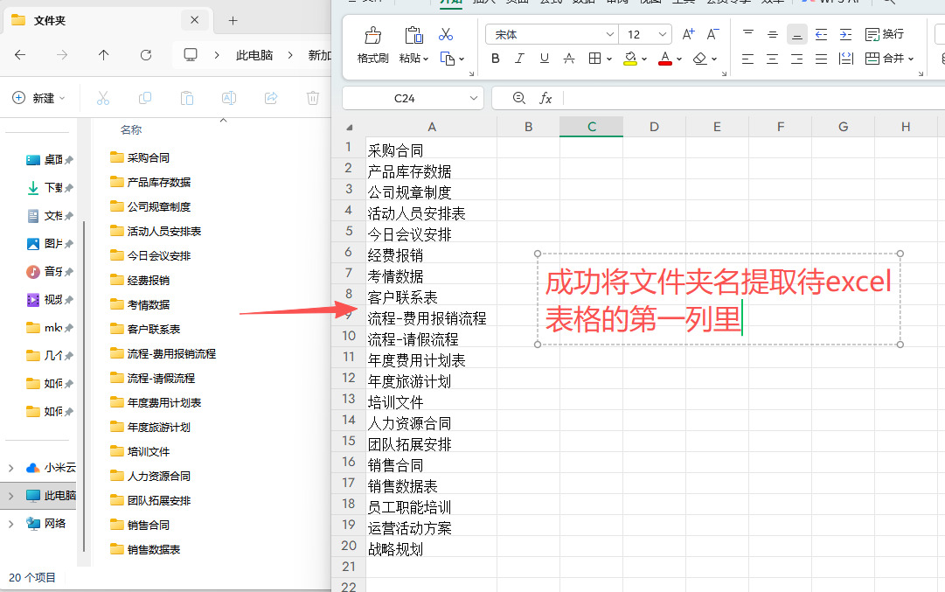This screenshot has width=945, height=592.
Task: Click cell containing 经费报销 in column A
Action: [x=432, y=255]
